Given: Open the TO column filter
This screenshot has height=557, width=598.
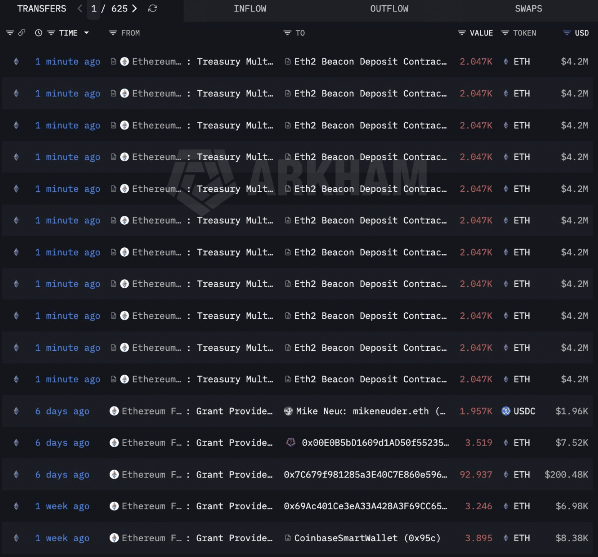Looking at the screenshot, I should tap(287, 33).
